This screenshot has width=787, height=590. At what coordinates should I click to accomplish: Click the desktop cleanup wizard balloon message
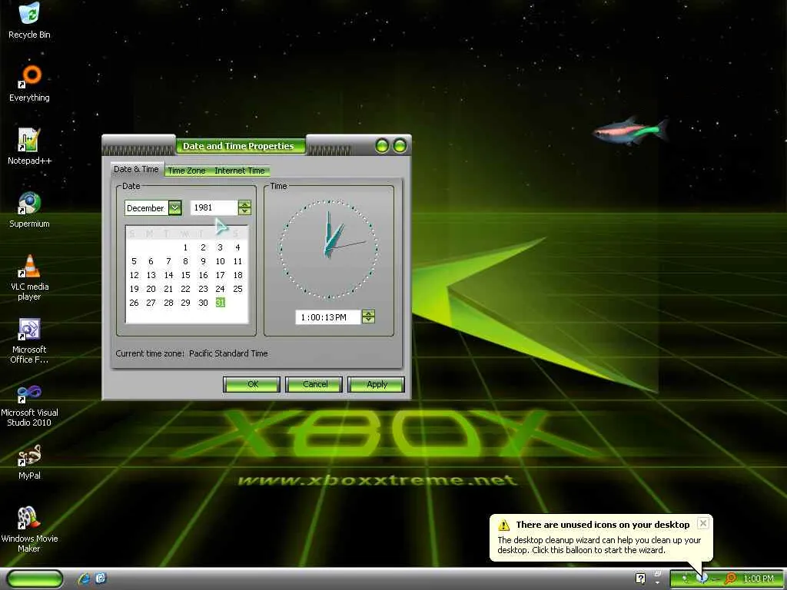tap(599, 545)
